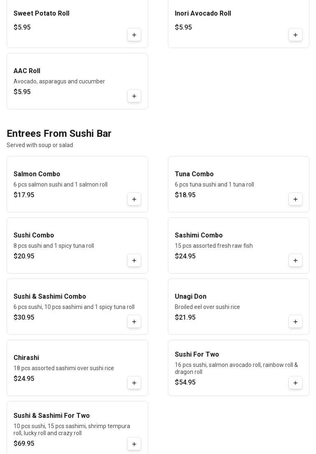Open Salmon Combo item details
Viewport: 316px width, 454px height.
coord(37,174)
